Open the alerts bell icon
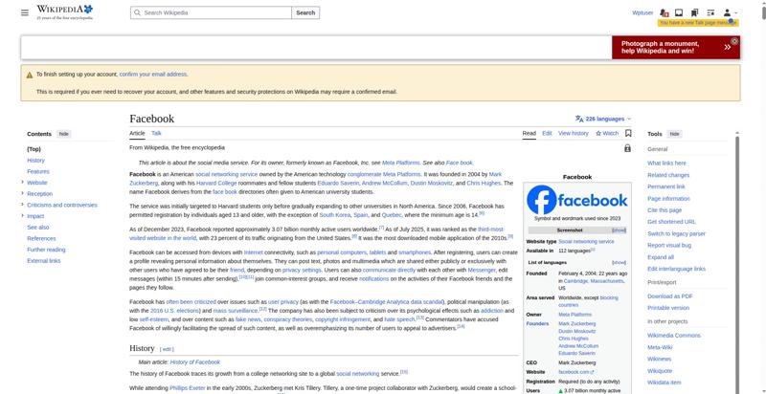766x394 pixels. [x=664, y=12]
